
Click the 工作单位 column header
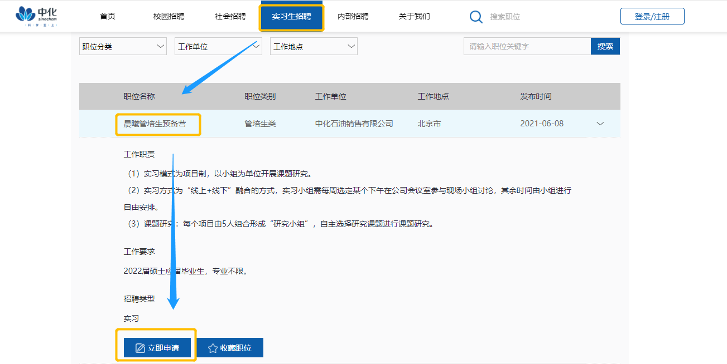tap(330, 96)
